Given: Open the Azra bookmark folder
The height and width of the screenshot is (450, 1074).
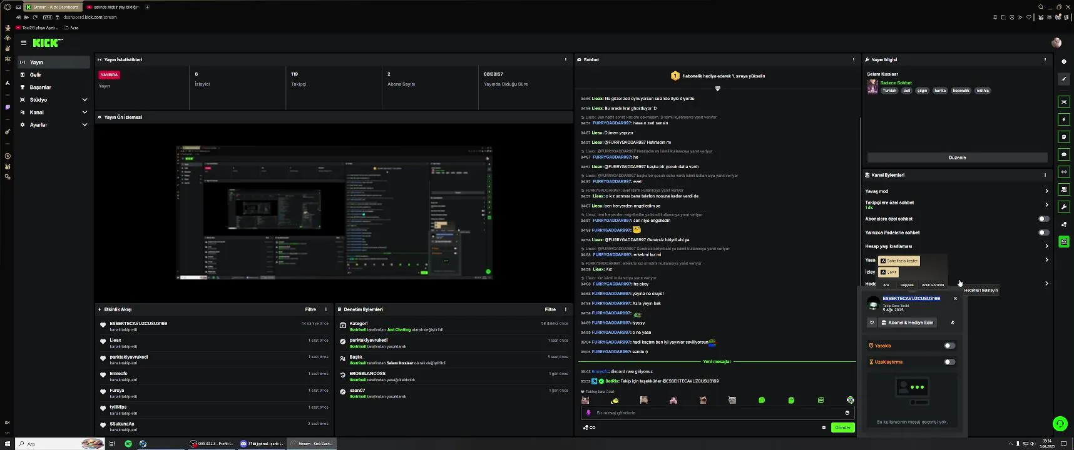Looking at the screenshot, I should click(x=71, y=27).
